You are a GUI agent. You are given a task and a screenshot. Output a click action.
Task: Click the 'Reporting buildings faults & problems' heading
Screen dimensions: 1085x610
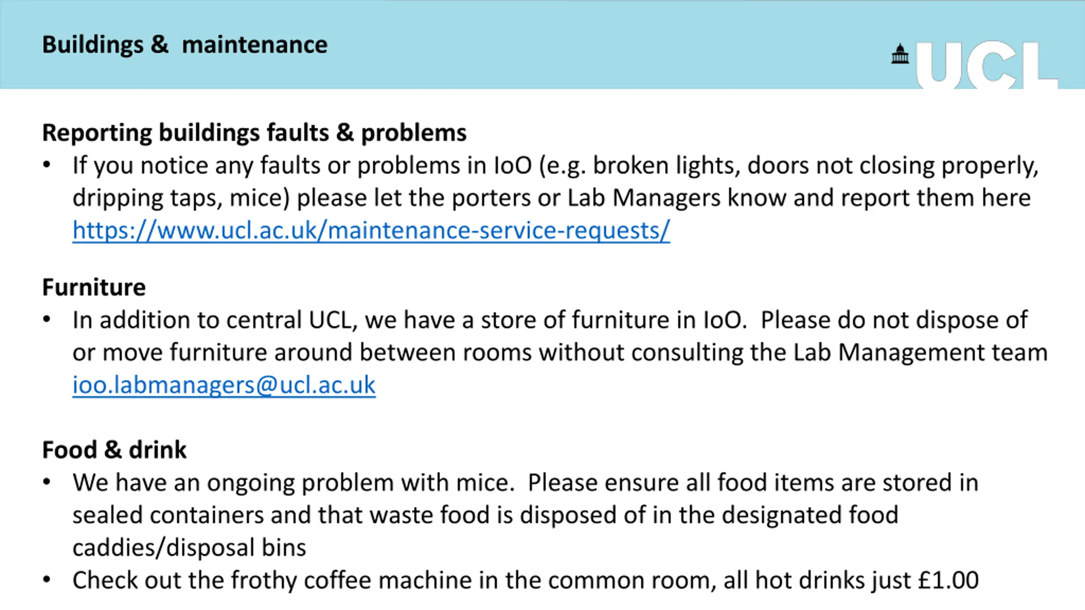254,133
